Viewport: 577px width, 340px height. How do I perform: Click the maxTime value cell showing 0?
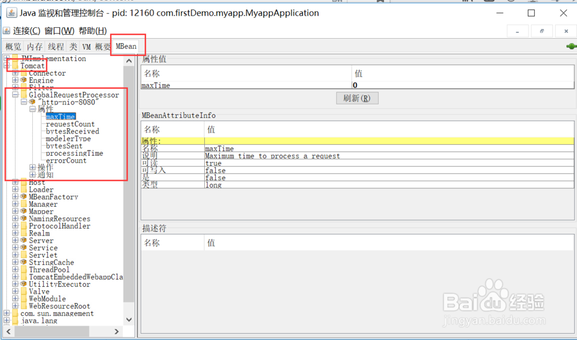463,85
